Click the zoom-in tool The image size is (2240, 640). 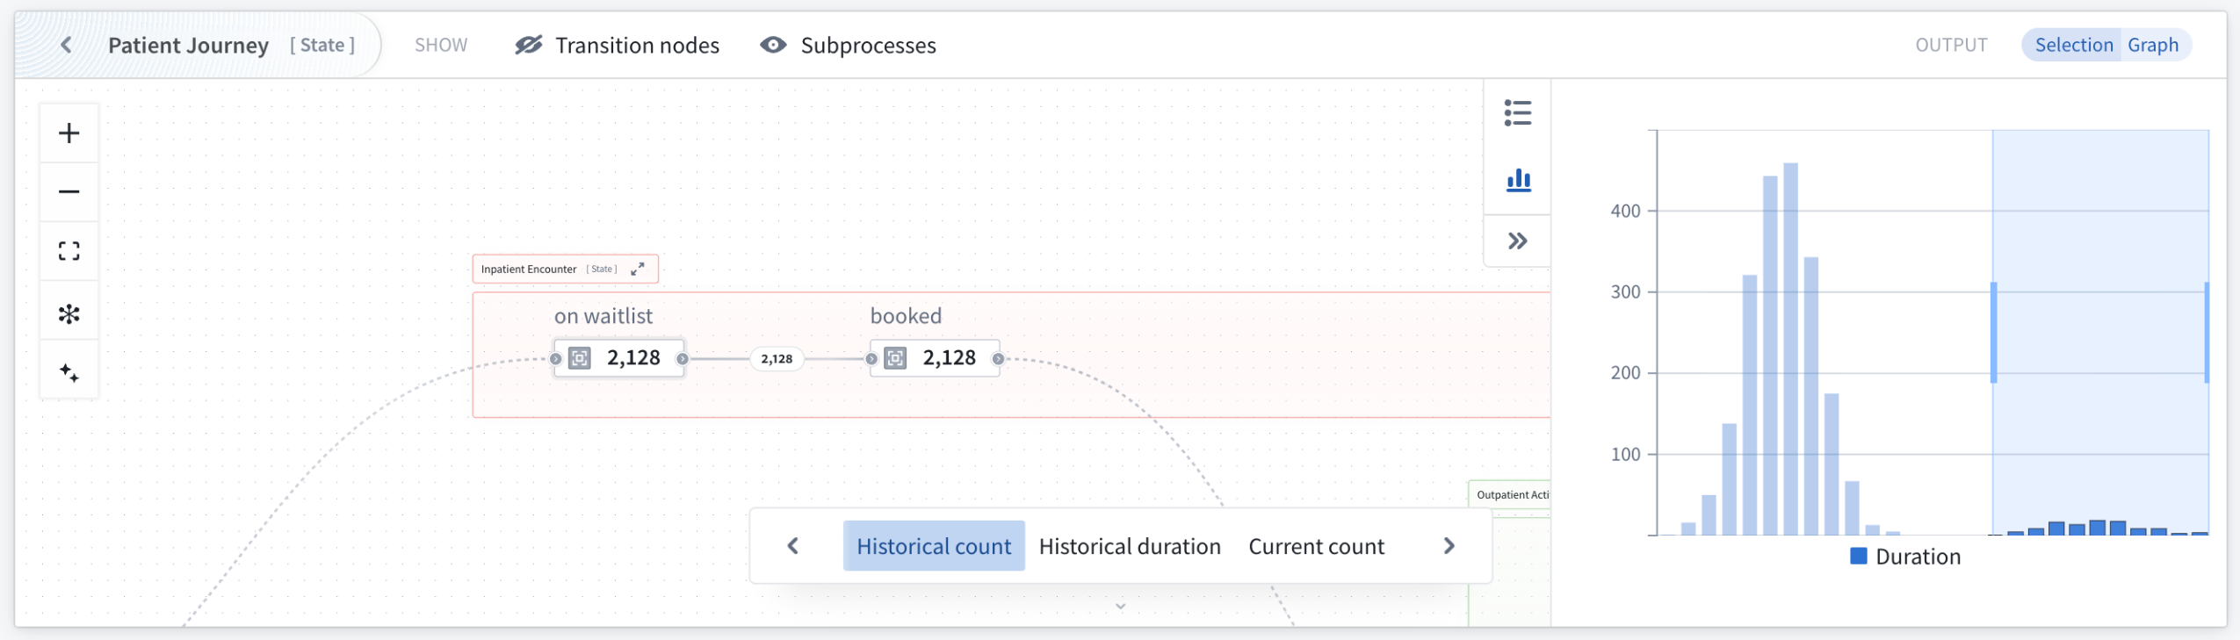click(69, 132)
